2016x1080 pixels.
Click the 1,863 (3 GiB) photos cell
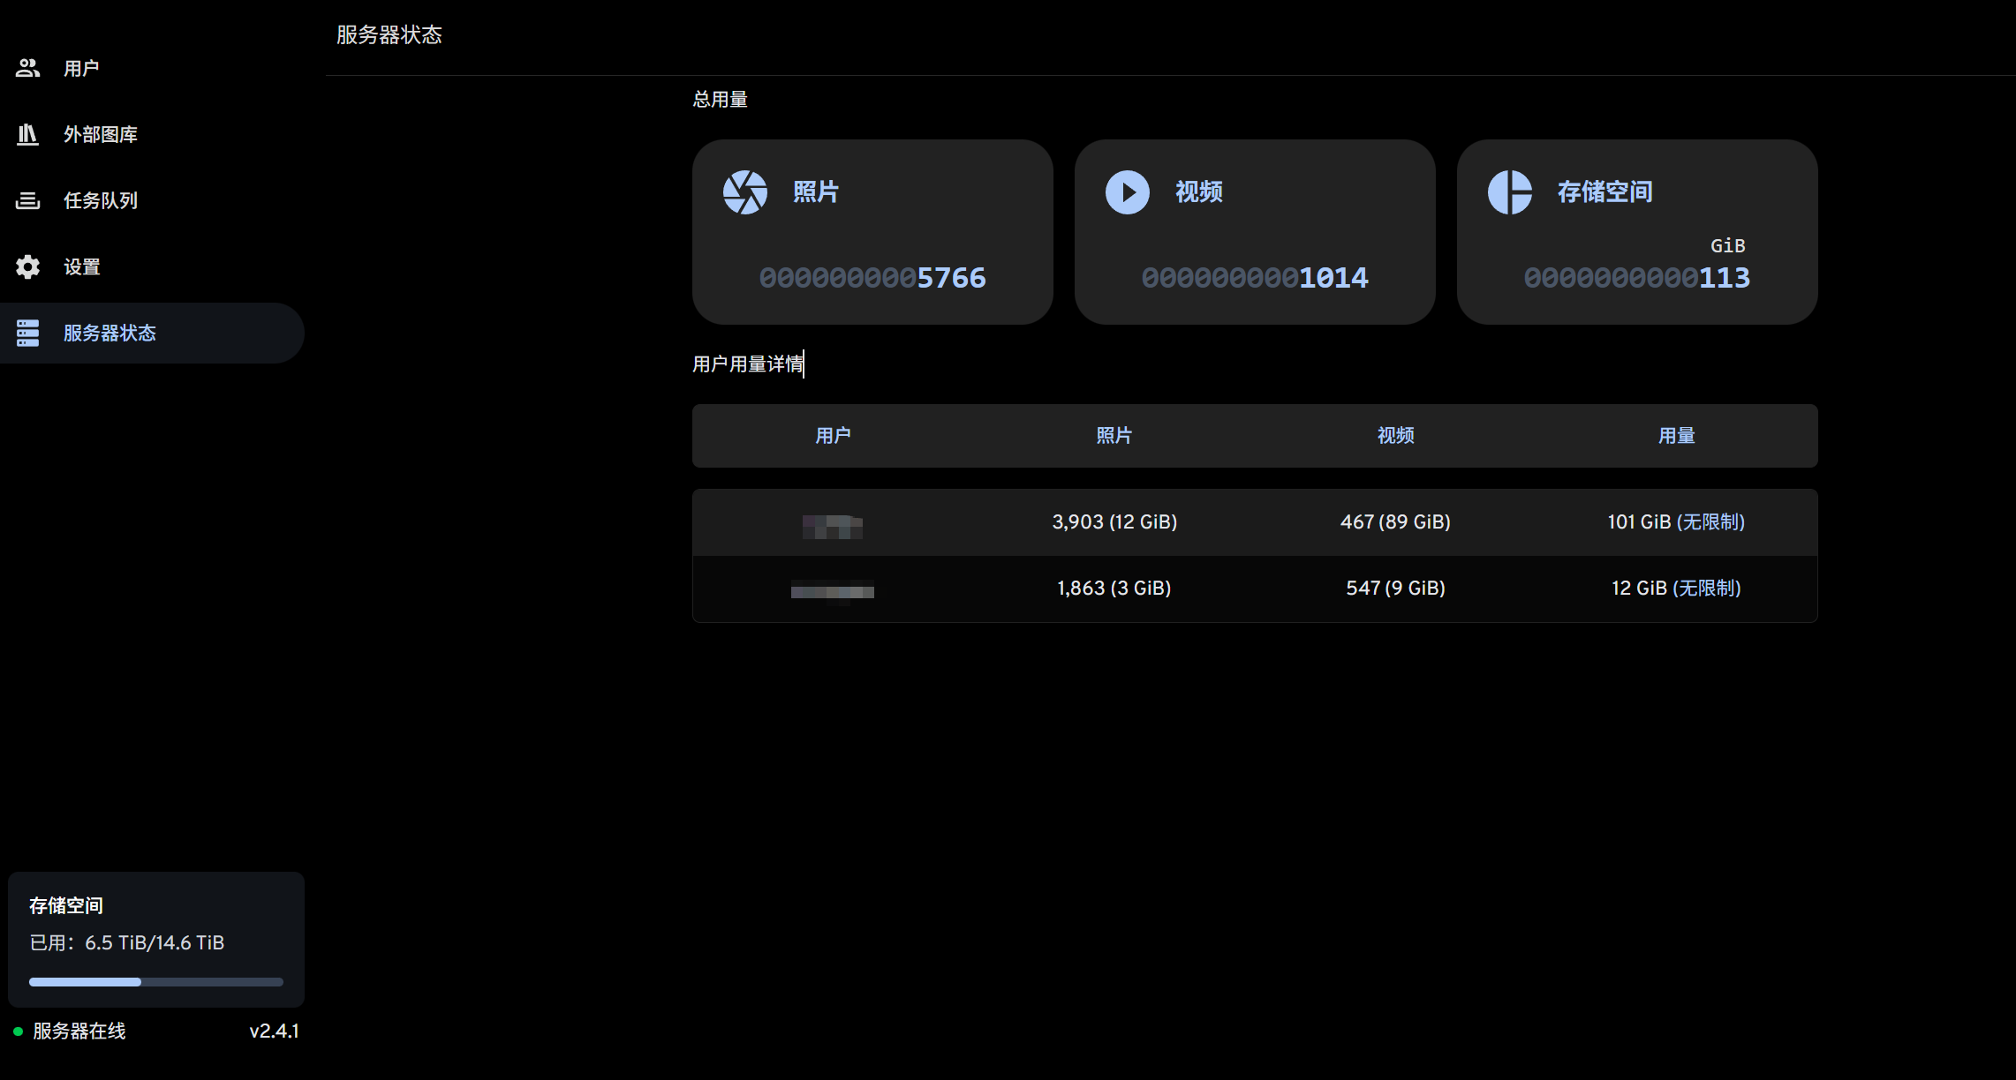click(x=1114, y=588)
